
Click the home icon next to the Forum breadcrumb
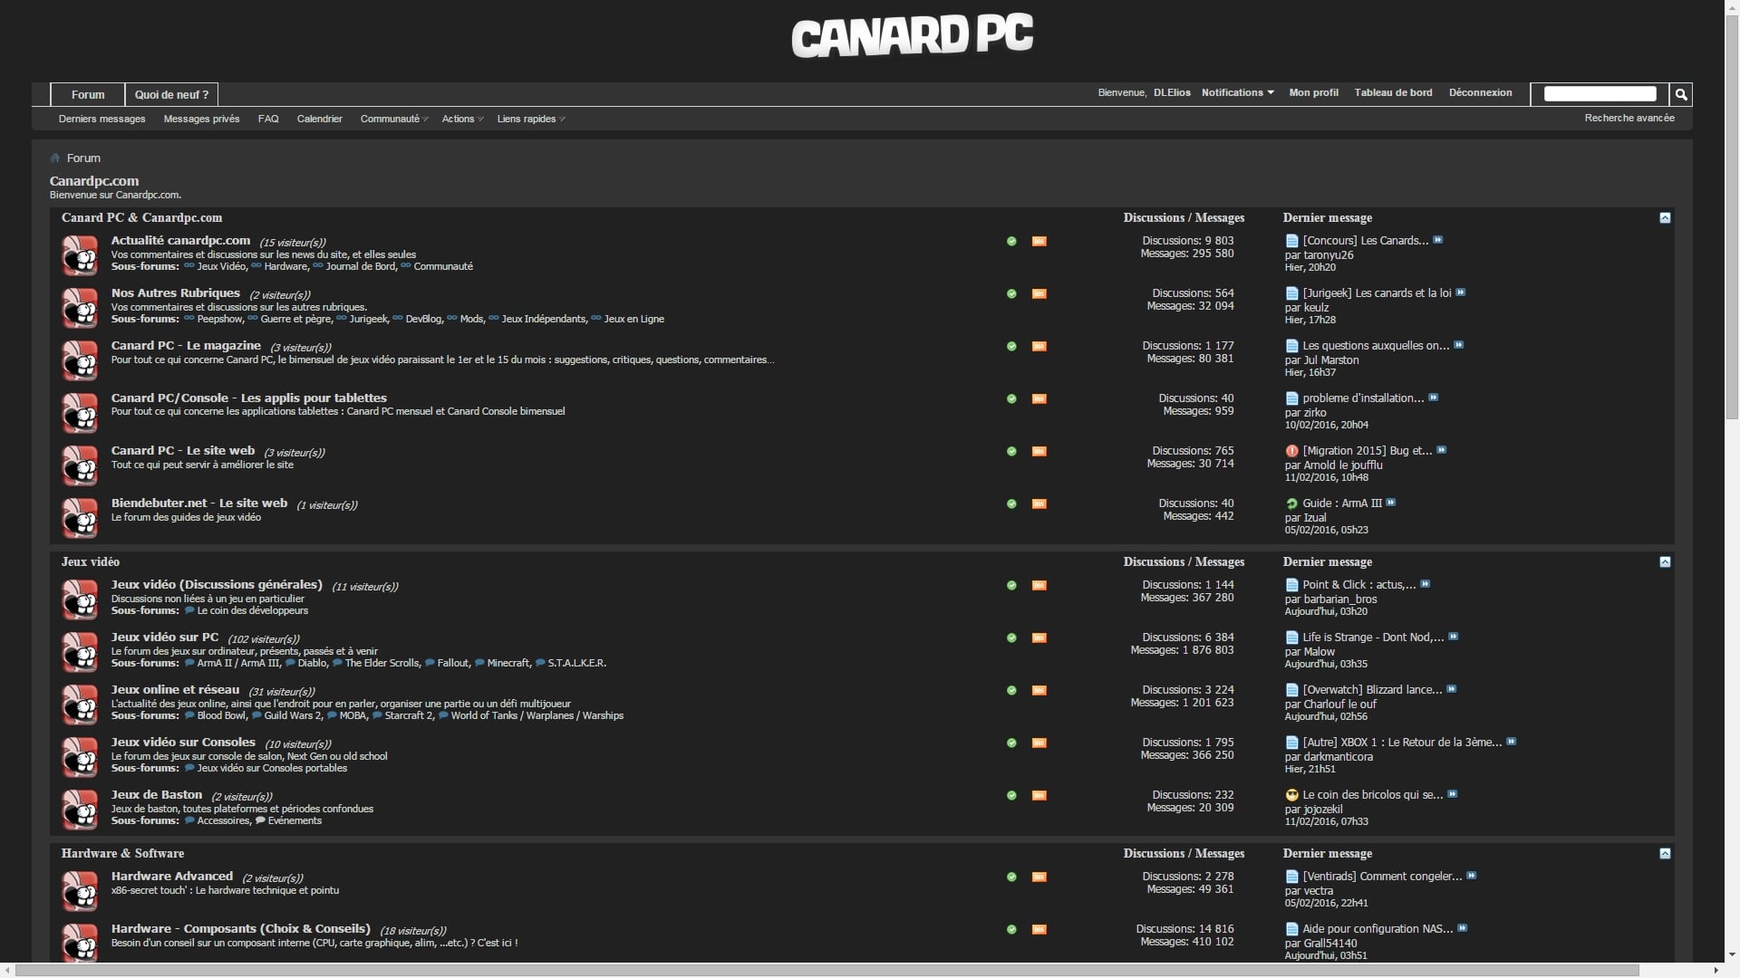tap(55, 158)
